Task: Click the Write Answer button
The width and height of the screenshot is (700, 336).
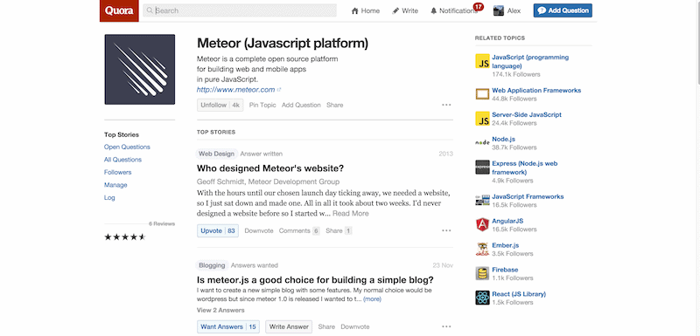Action: click(x=289, y=326)
